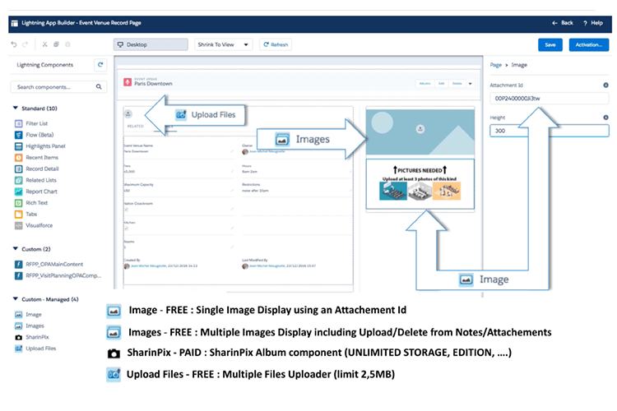Click the Lightning App Builder header icon
617x411 pixels.
(15, 23)
